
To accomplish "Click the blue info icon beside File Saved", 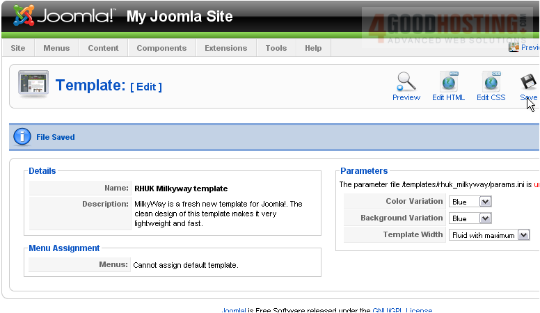I will (22, 137).
